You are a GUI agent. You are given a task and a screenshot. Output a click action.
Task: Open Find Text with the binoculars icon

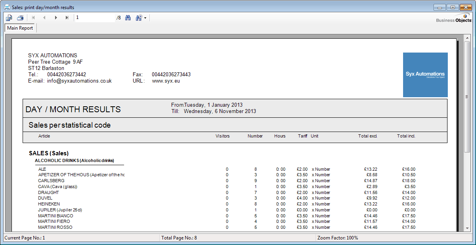[128, 17]
